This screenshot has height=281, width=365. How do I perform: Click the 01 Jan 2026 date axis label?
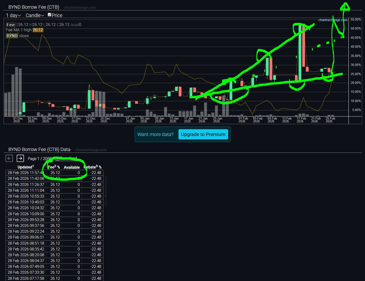(130, 120)
